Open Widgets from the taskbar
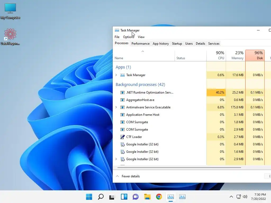The width and height of the screenshot is (271, 203). 124,197
